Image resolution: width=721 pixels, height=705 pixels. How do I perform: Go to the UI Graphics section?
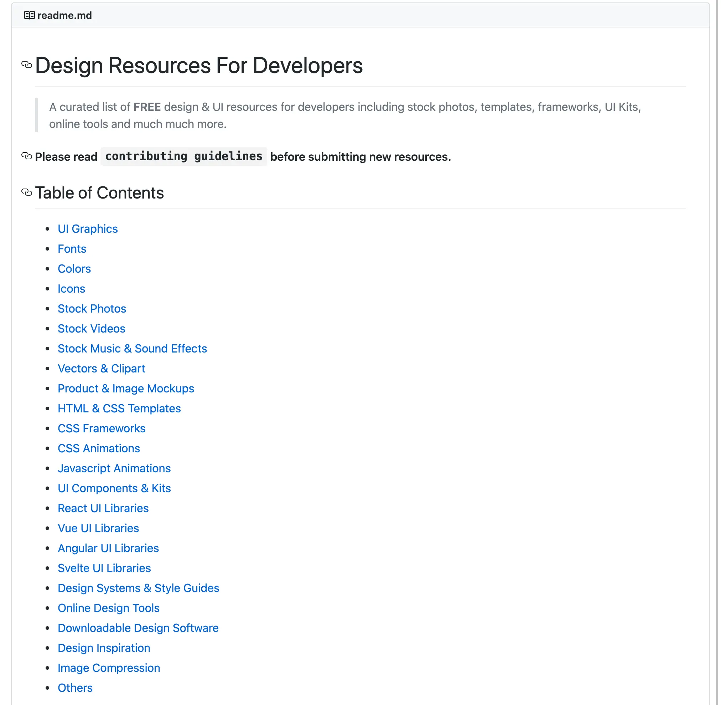pyautogui.click(x=88, y=229)
